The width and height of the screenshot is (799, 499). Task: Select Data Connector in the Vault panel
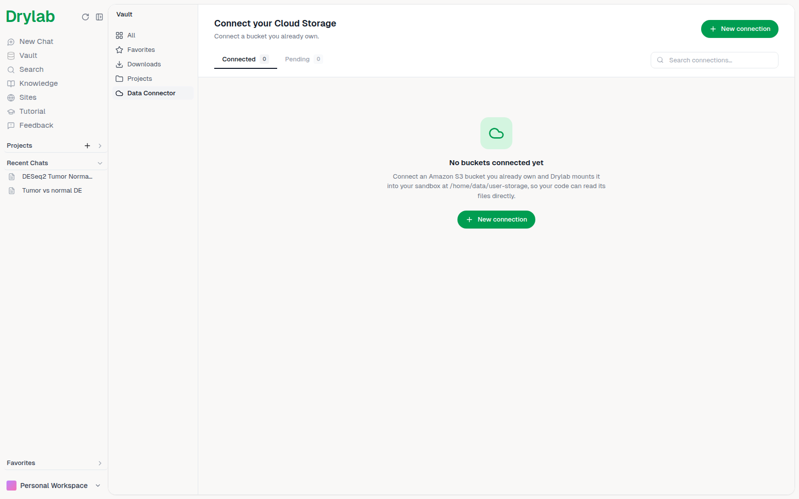[153, 93]
